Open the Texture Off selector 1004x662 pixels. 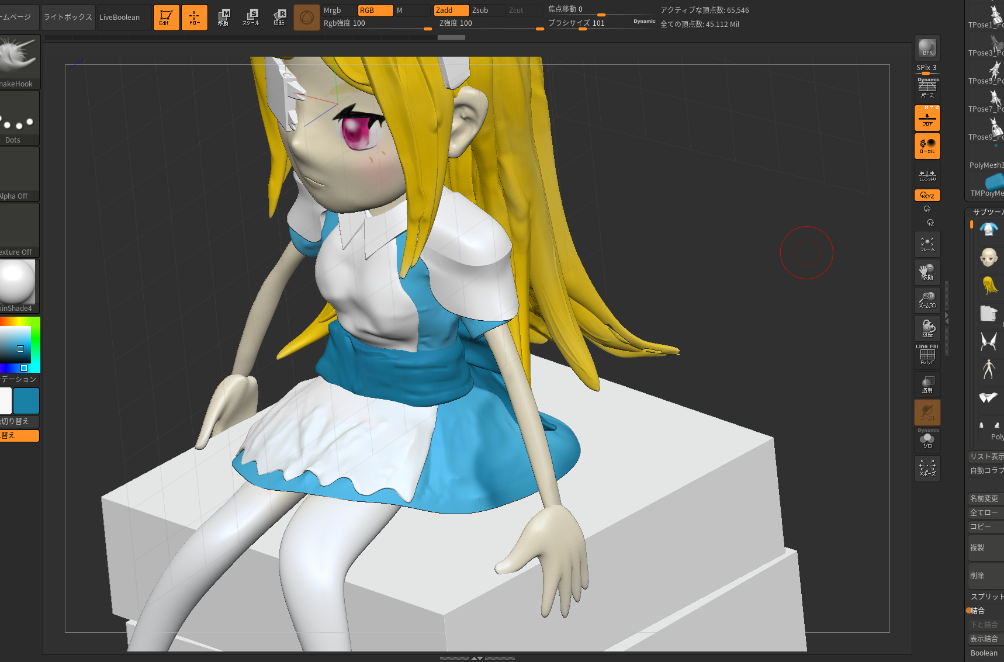pos(19,230)
